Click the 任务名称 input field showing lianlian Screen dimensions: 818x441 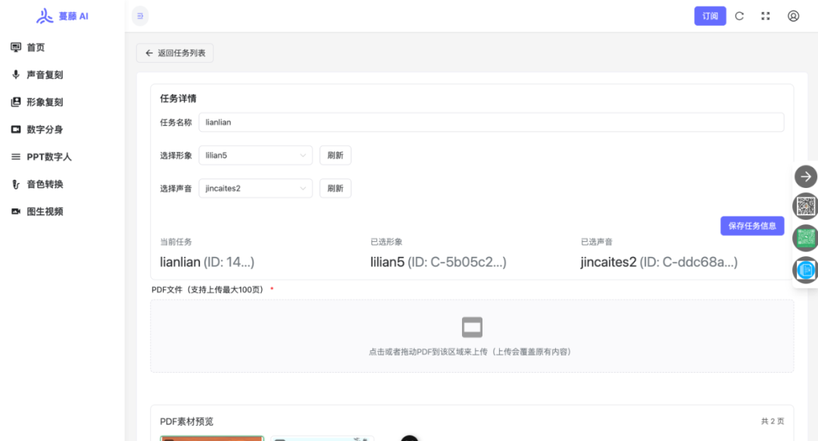pos(491,122)
